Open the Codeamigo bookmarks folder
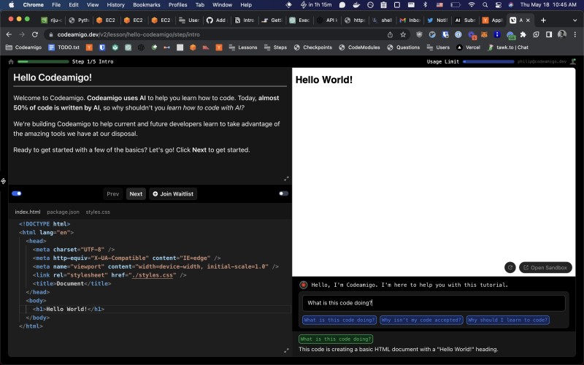 point(23,47)
